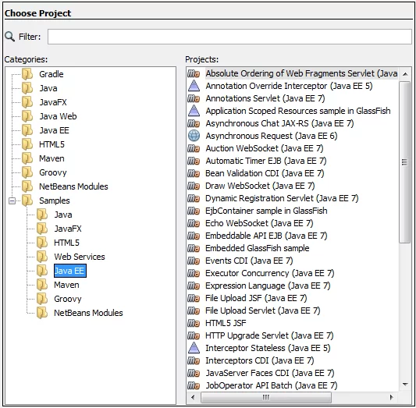The height and width of the screenshot is (408, 416).
Task: Choose Executor Concurrency (Java EE 7) project
Action: [270, 273]
